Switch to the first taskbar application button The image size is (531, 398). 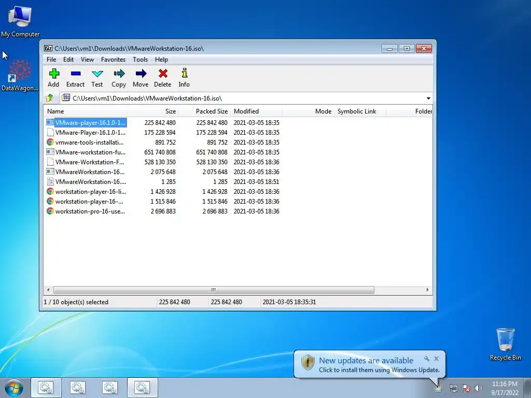[x=46, y=388]
